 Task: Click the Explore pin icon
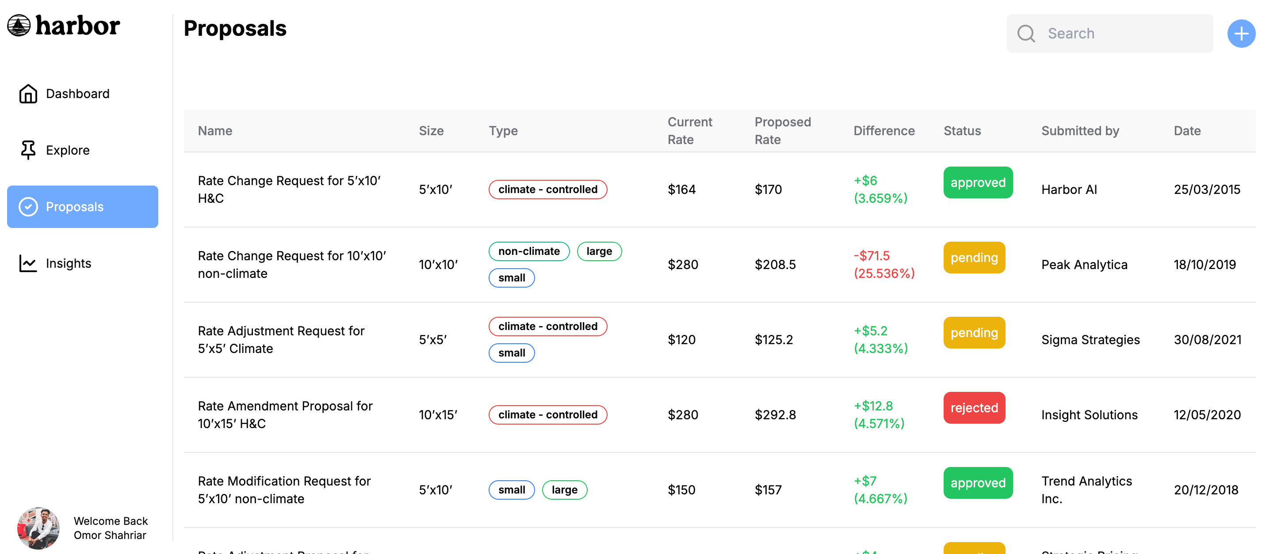pos(28,150)
